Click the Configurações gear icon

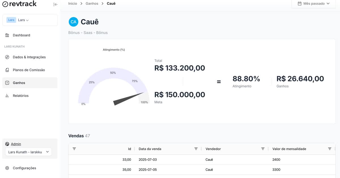coord(7,168)
